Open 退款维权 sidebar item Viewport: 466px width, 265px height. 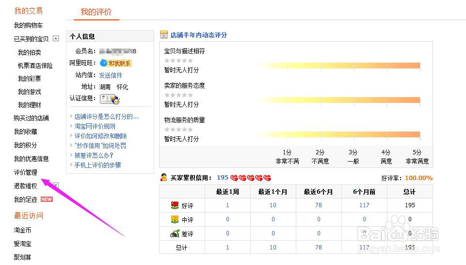(26, 186)
